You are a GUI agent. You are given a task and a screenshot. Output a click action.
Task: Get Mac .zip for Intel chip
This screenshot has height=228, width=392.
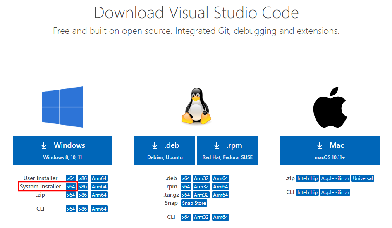[307, 178]
